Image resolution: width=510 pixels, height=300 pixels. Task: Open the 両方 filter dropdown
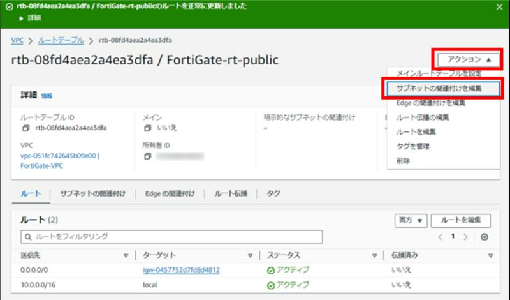(411, 220)
